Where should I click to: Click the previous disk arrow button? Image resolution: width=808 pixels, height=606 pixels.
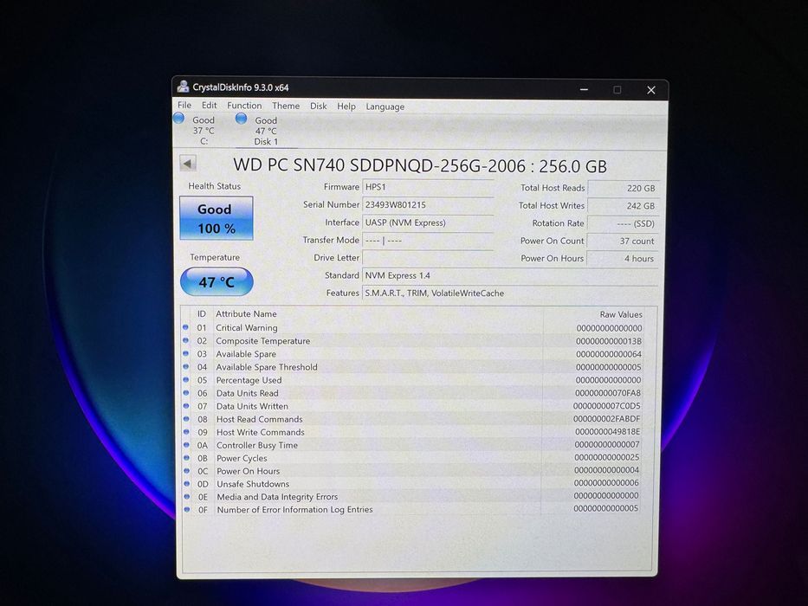pos(188,164)
